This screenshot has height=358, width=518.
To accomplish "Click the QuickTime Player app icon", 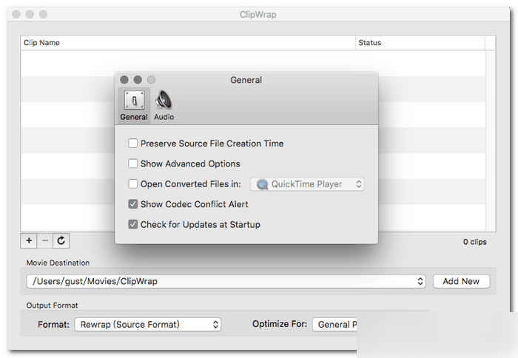I will [263, 184].
